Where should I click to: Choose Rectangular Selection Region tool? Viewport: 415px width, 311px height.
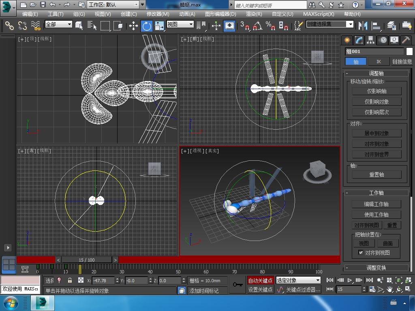[105, 26]
